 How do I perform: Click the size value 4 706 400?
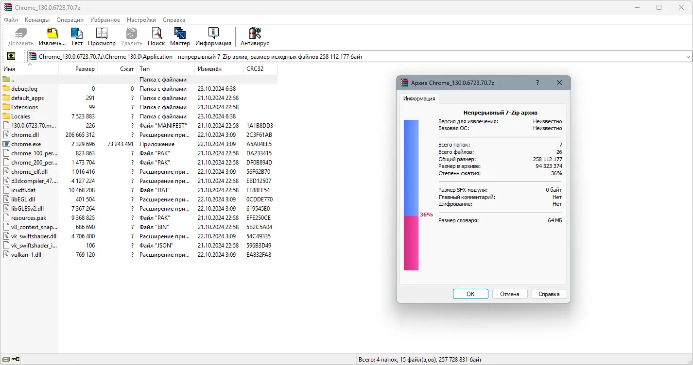[83, 236]
